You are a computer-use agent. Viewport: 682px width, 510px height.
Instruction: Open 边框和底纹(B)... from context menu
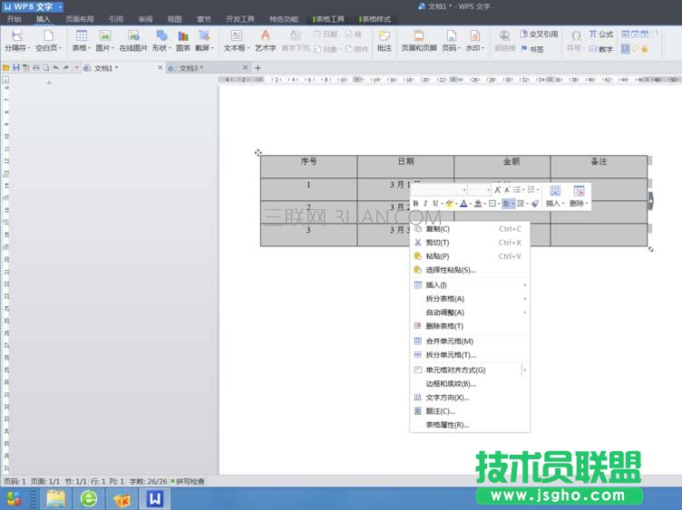click(470, 383)
